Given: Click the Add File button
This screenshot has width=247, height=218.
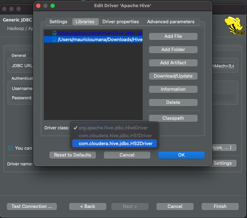Looking at the screenshot, I should point(173,36).
